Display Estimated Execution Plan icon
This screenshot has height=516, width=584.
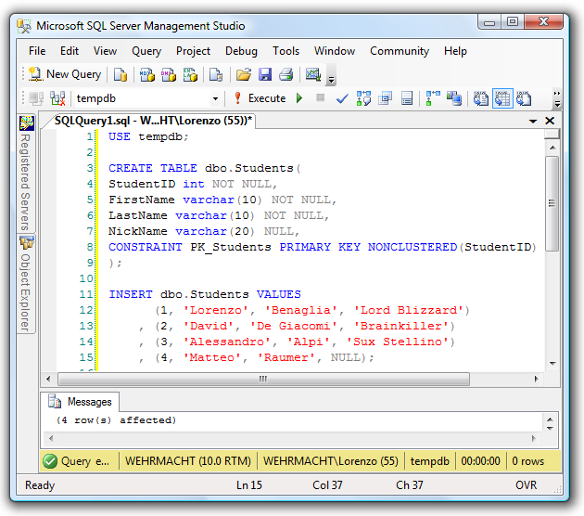[x=363, y=98]
